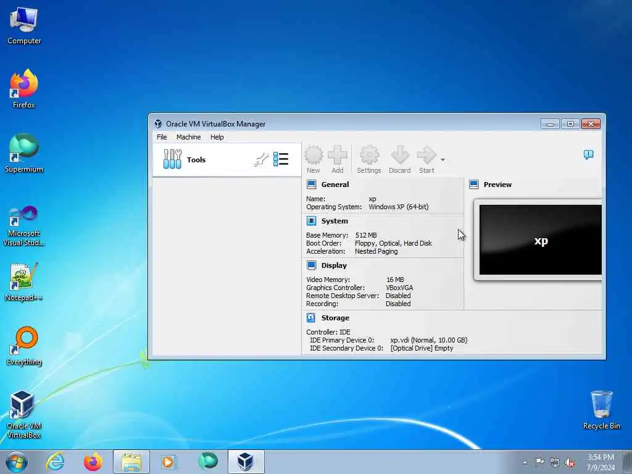Screen dimensions: 632x474
Task: Open the Tools list menu icon
Action: point(281,159)
